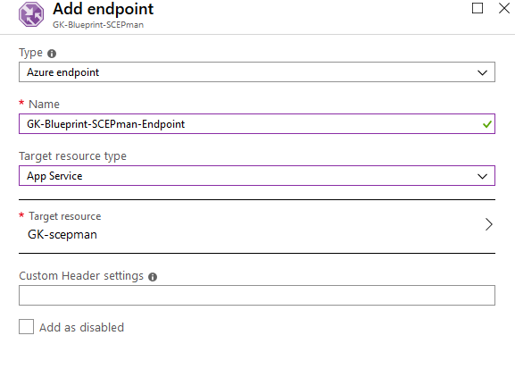The height and width of the screenshot is (386, 515).
Task: Close the Add endpoint blade
Action: coord(503,8)
